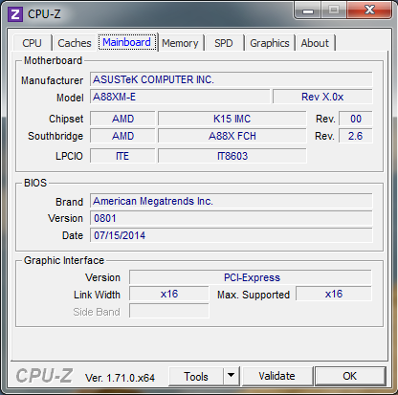Click the Manufacturer field ASUSTeK COMPUTER INC.

coord(231,79)
